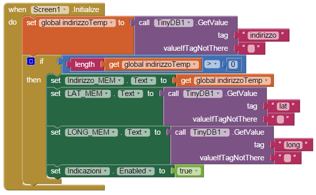Expand the global indirizzoTemp dropdown in set block
The image size is (316, 195).
click(77, 23)
